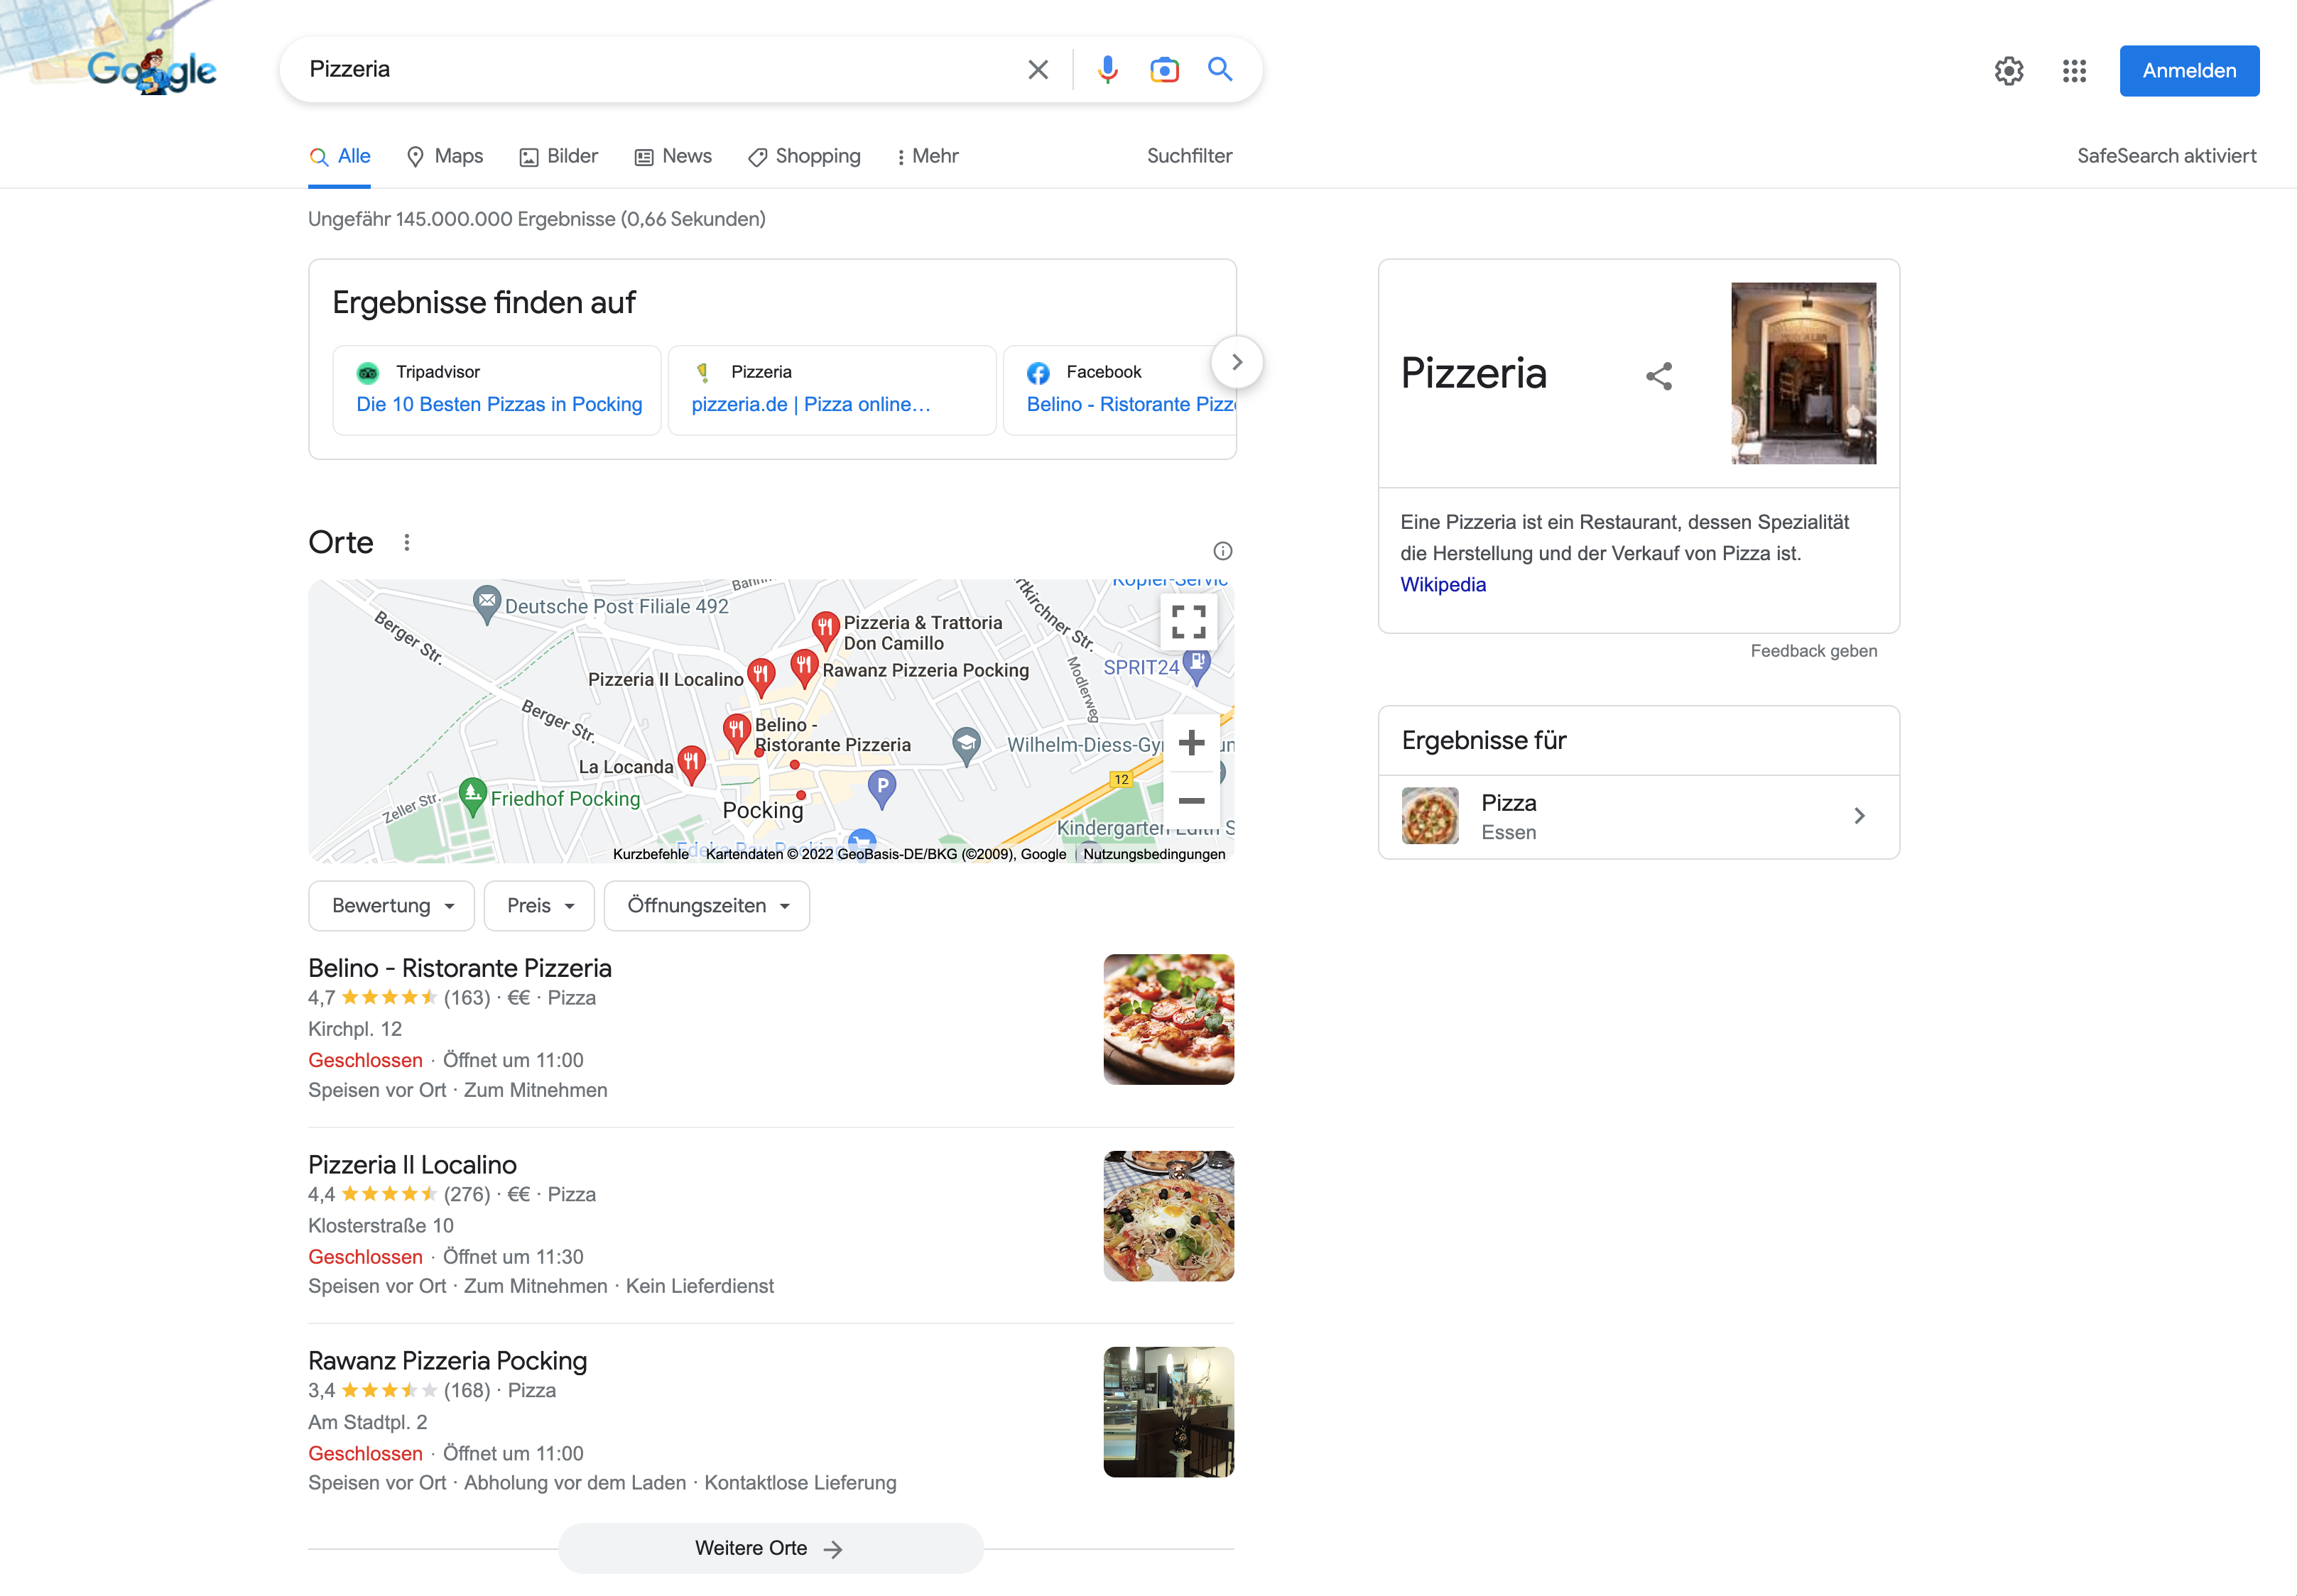This screenshot has height=1596, width=2297.
Task: Open the Bewertung filter dropdown
Action: [391, 906]
